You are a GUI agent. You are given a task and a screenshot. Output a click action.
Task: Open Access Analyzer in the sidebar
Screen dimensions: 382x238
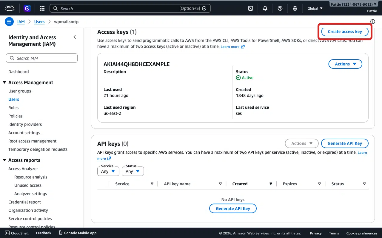[x=23, y=169]
